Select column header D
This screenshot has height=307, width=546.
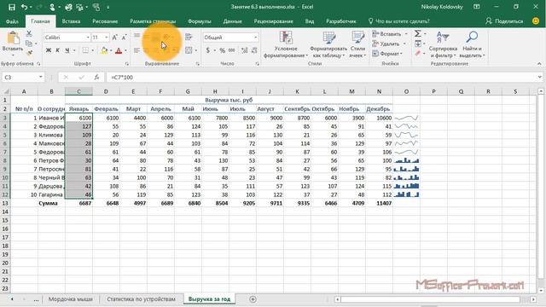(106, 91)
